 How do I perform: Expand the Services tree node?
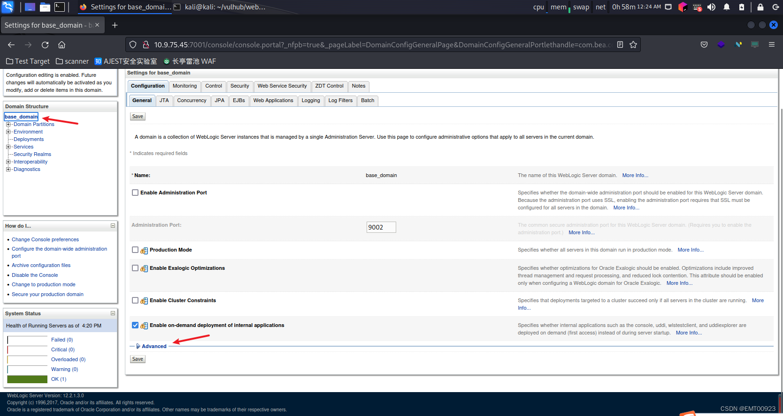(x=8, y=147)
